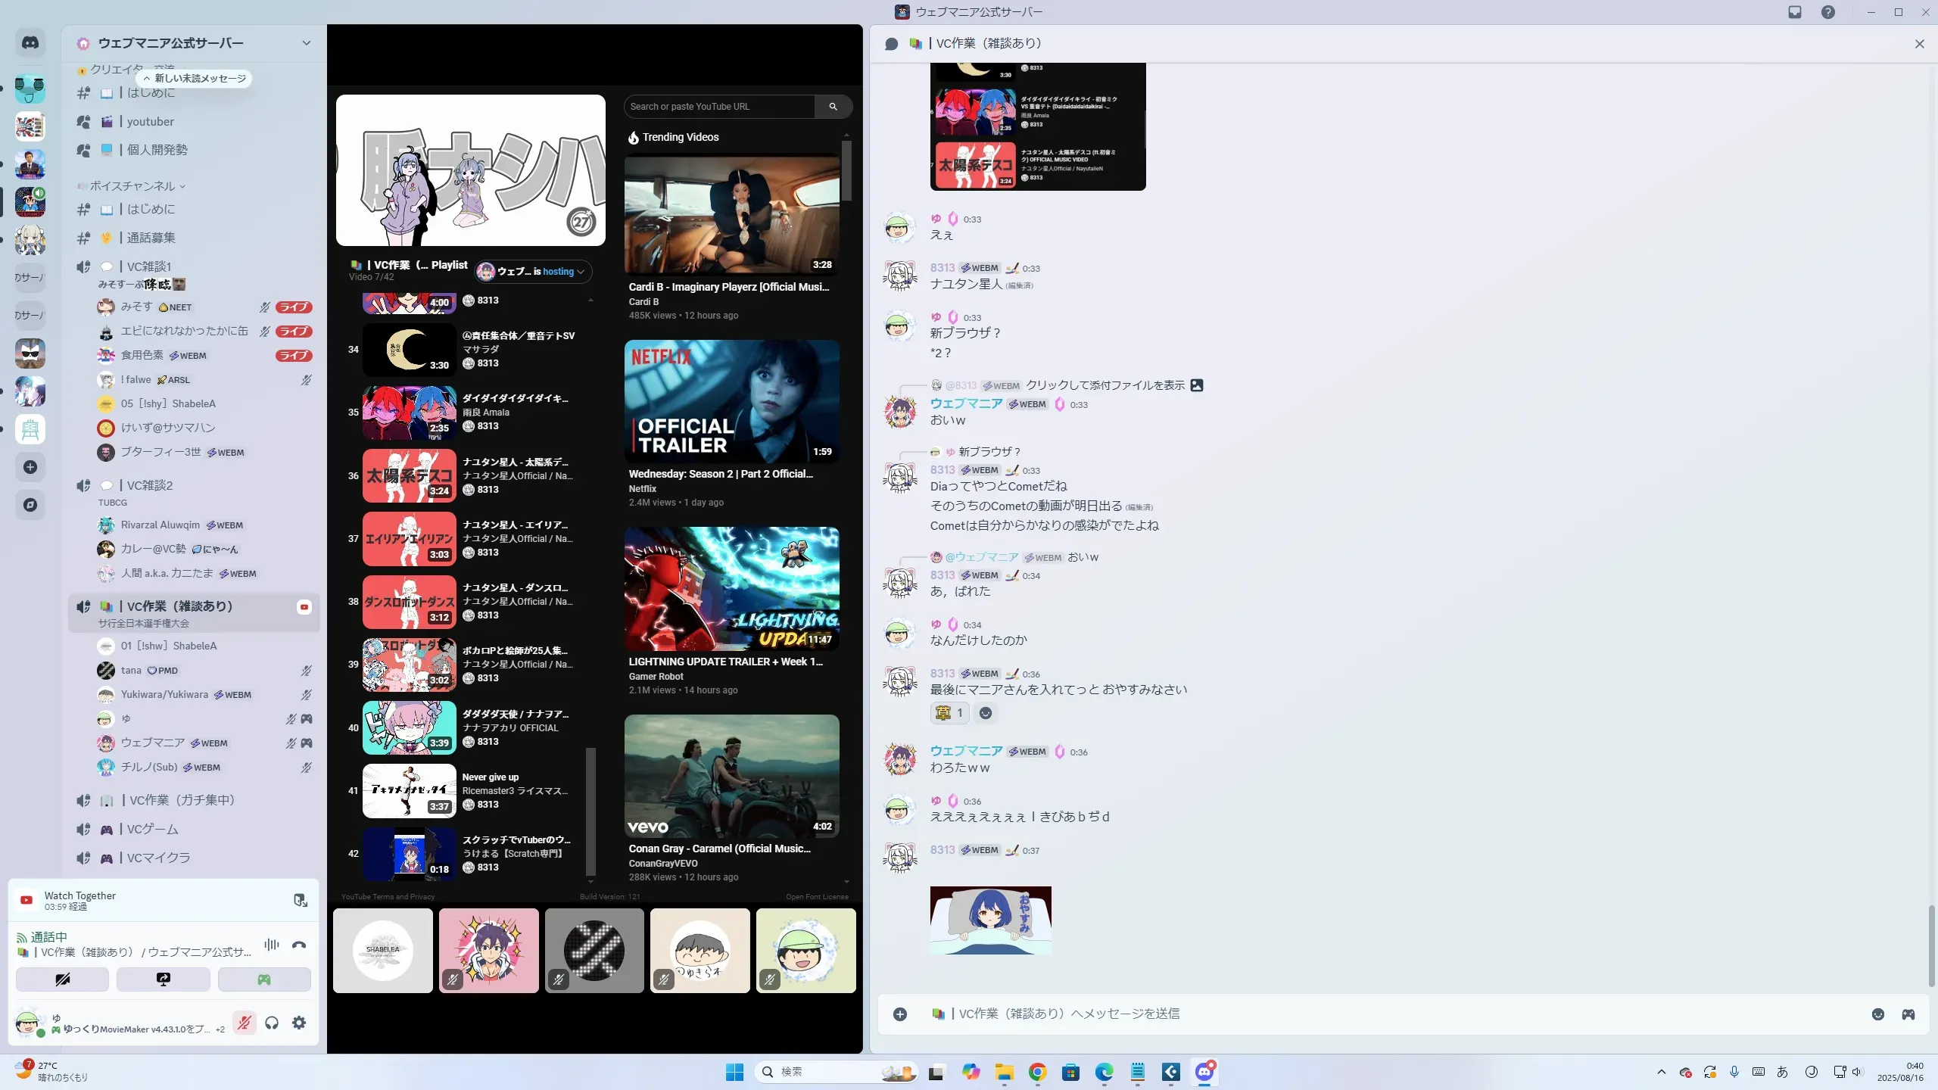Unmute the microphone
Image resolution: width=1938 pixels, height=1090 pixels.
pos(244,1023)
